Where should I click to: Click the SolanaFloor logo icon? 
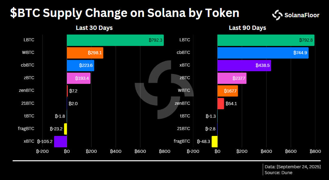click(277, 14)
